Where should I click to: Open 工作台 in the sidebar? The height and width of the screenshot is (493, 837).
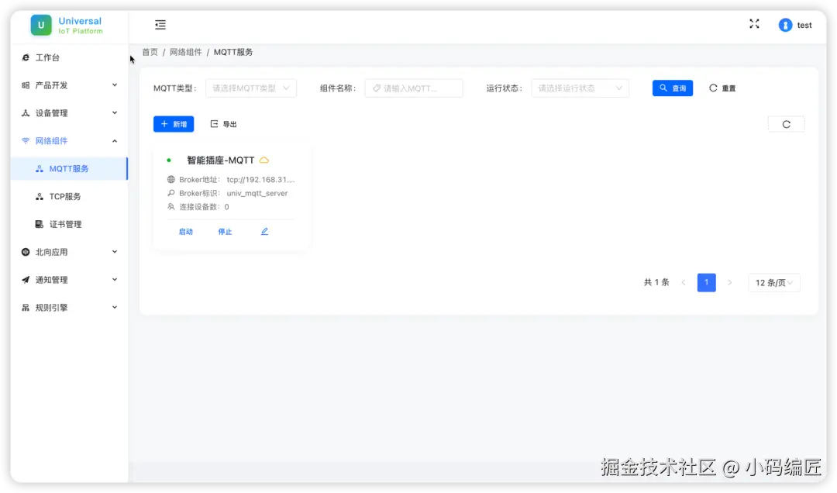(x=70, y=57)
